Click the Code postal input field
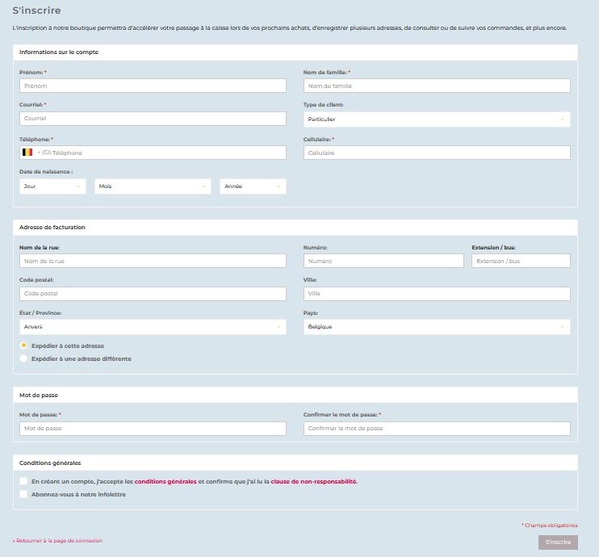 click(153, 294)
